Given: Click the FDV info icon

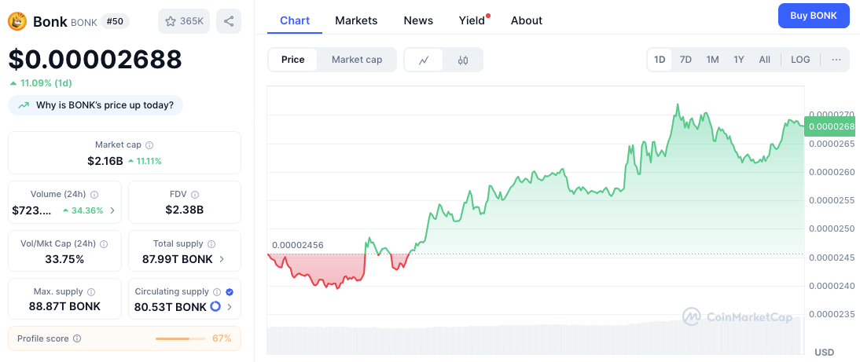Looking at the screenshot, I should (x=195, y=195).
